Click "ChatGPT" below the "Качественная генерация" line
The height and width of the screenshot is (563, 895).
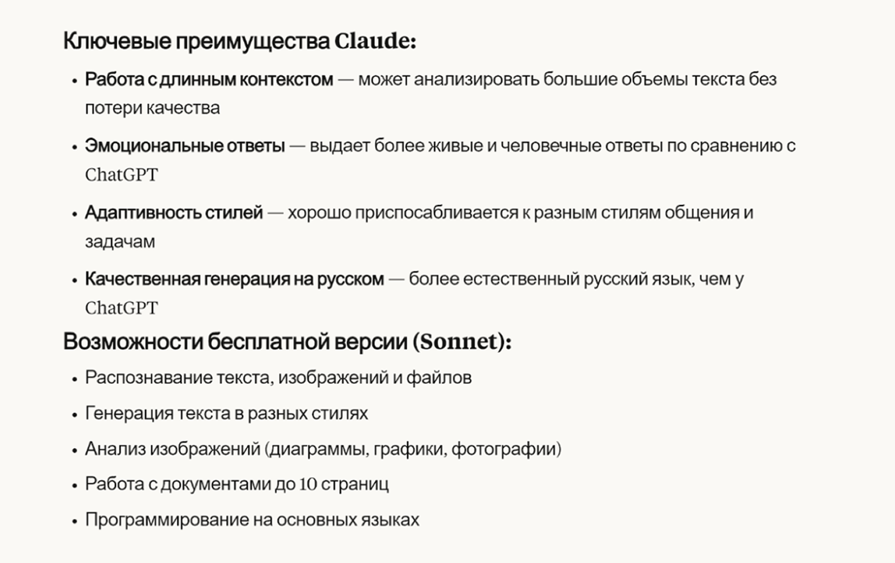[121, 308]
